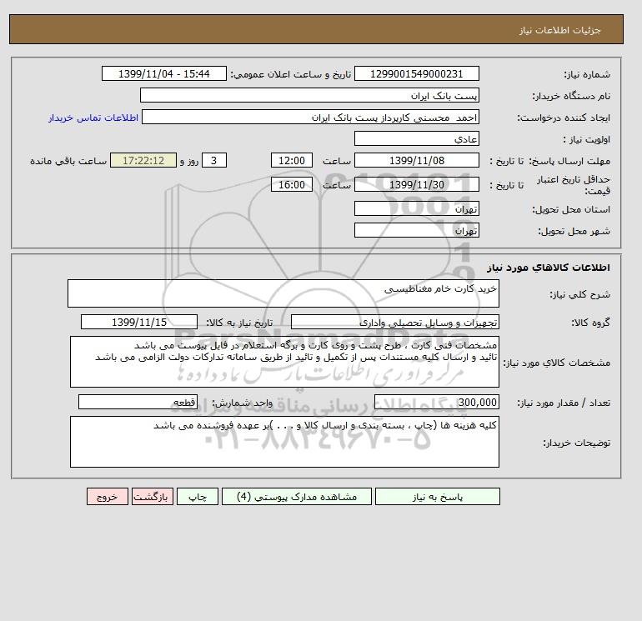
Task: Click the نام دستگاه خریدار label
Action: [571, 96]
